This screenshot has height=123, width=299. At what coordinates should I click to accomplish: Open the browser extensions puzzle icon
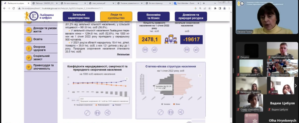215,8
